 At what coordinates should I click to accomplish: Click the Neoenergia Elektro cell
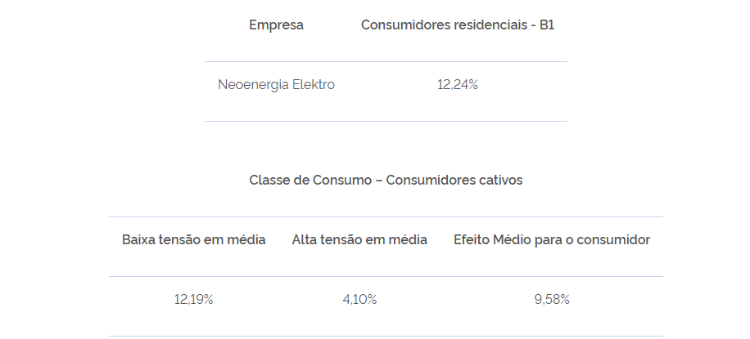point(276,84)
